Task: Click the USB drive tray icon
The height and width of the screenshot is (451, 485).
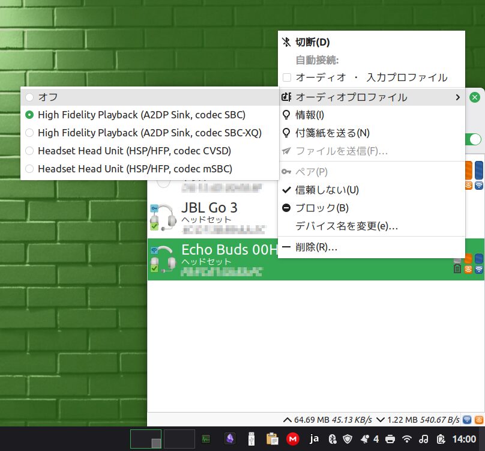Action: (251, 439)
